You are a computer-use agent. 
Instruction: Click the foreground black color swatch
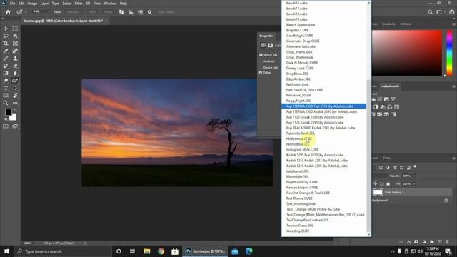[x=8, y=112]
